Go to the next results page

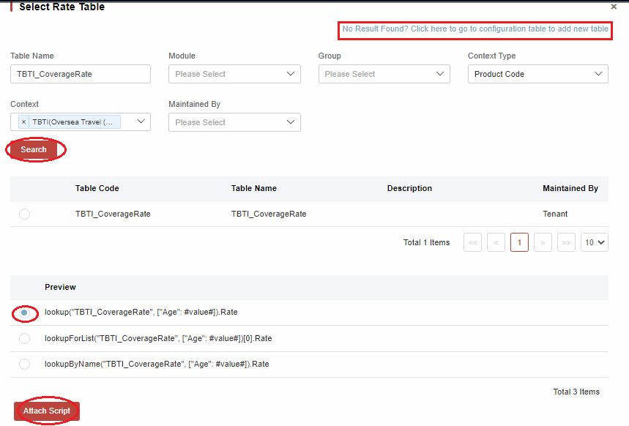point(543,242)
